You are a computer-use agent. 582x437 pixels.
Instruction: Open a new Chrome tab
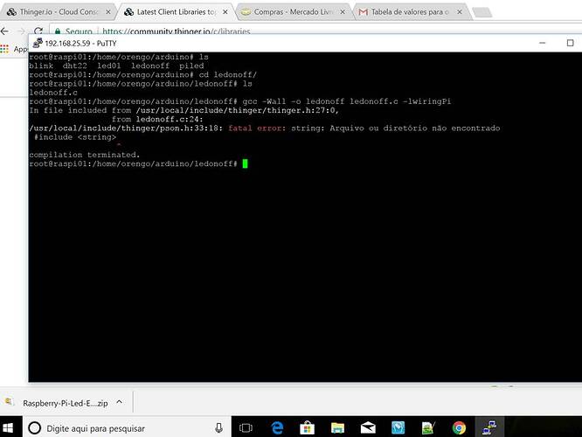pos(482,12)
